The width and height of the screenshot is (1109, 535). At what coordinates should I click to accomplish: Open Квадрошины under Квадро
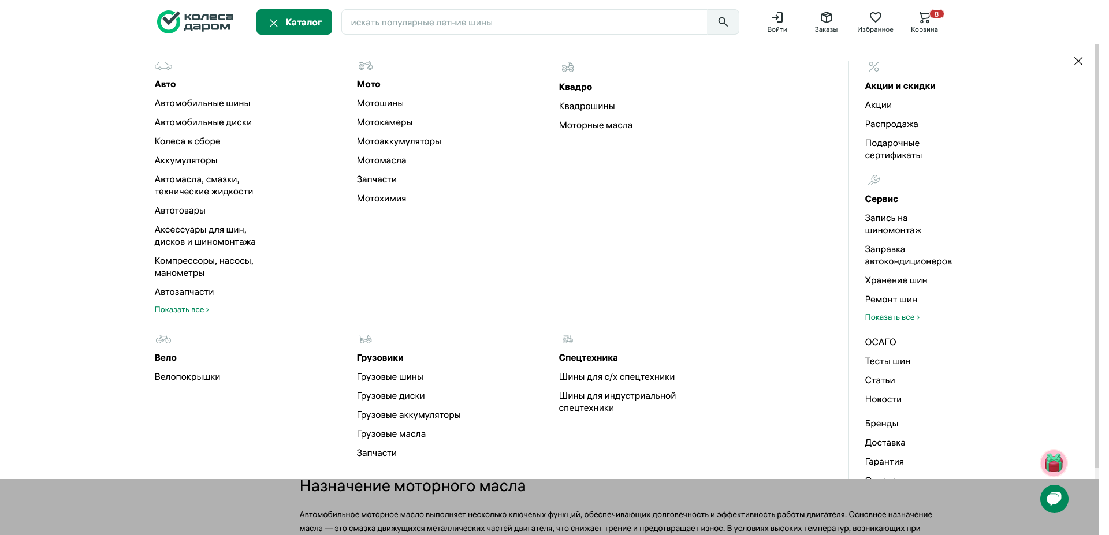[x=586, y=106]
